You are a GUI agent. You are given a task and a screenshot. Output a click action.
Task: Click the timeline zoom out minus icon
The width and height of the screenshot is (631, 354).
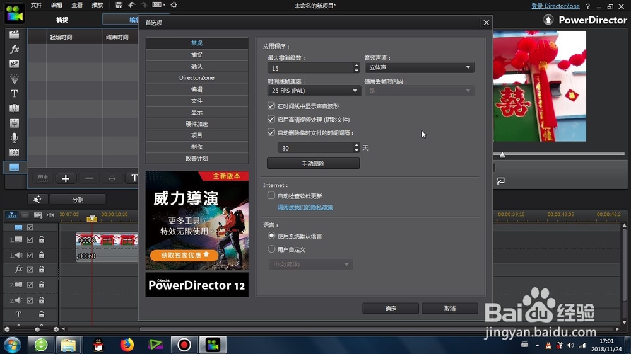[7, 329]
